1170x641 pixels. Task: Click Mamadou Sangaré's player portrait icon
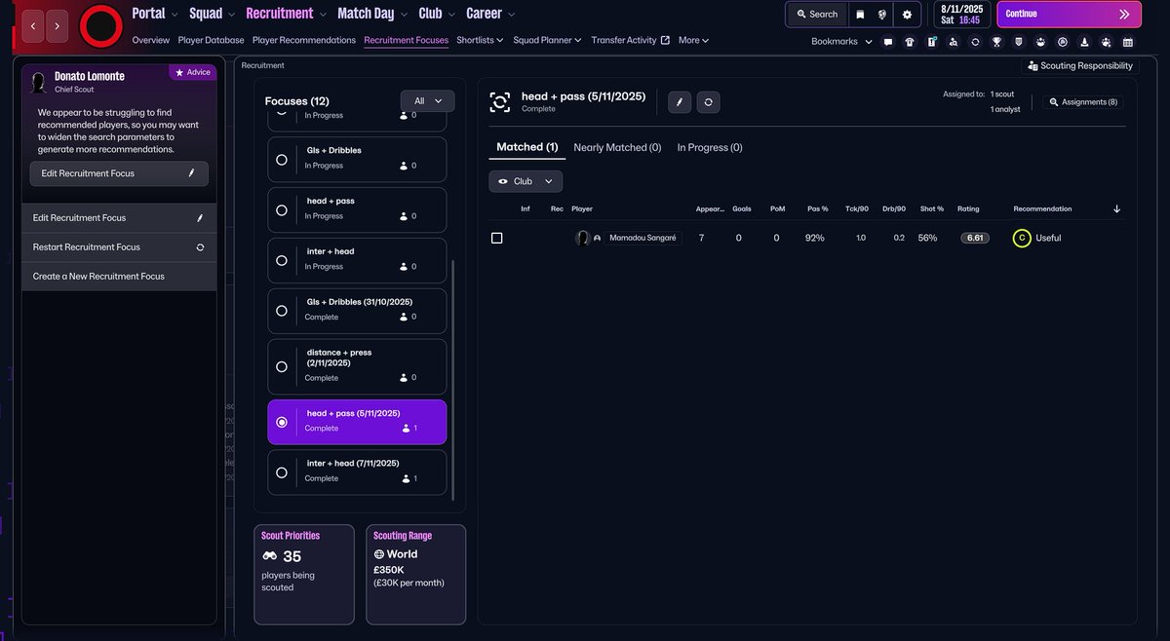tap(583, 238)
